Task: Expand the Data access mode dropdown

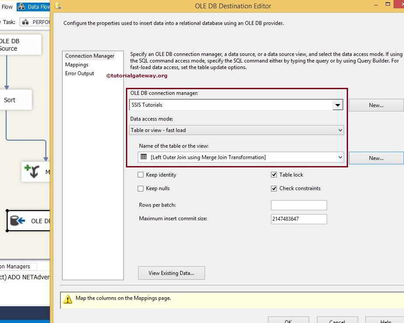Action: pyautogui.click(x=341, y=130)
